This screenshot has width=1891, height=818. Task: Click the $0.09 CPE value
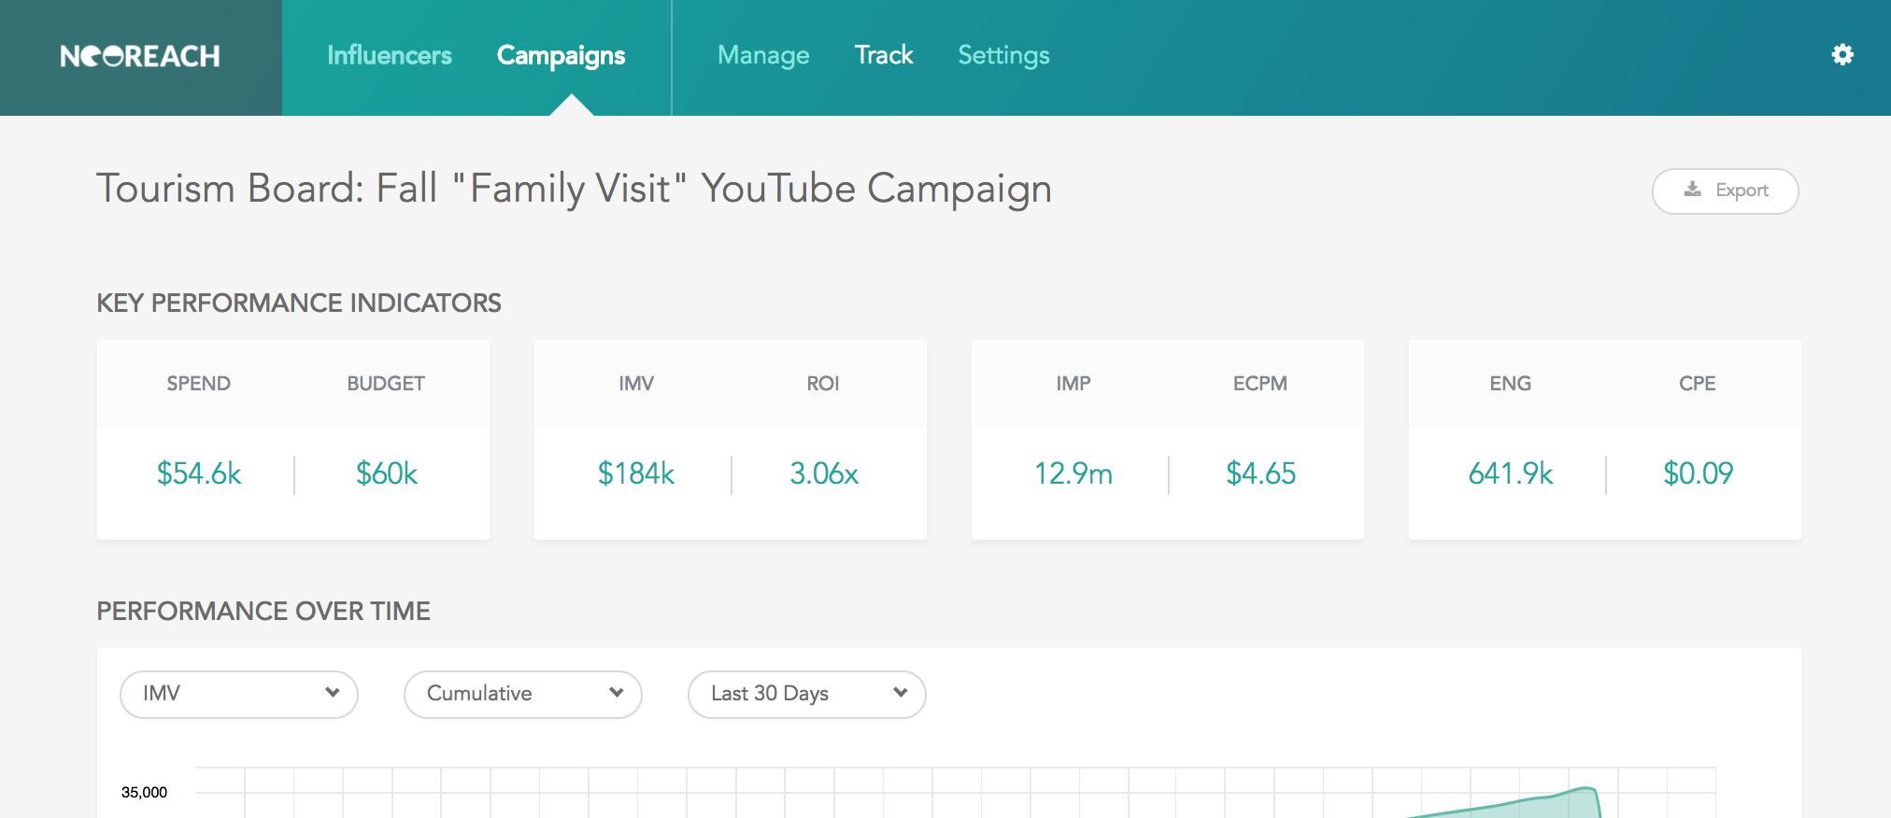pyautogui.click(x=1699, y=473)
